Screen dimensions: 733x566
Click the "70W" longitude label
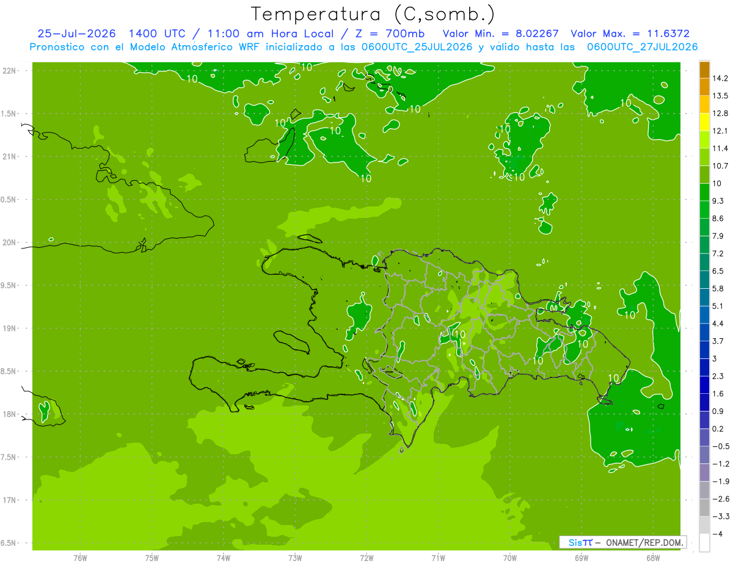509,557
